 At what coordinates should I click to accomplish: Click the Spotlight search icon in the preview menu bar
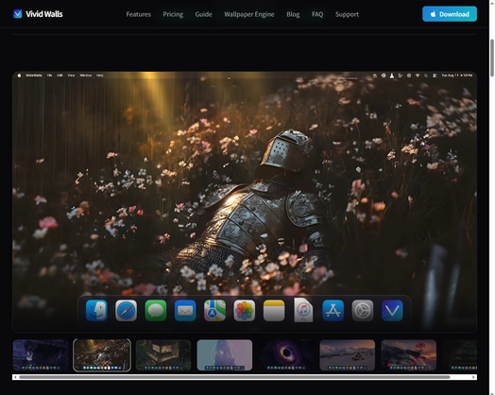pyautogui.click(x=426, y=76)
